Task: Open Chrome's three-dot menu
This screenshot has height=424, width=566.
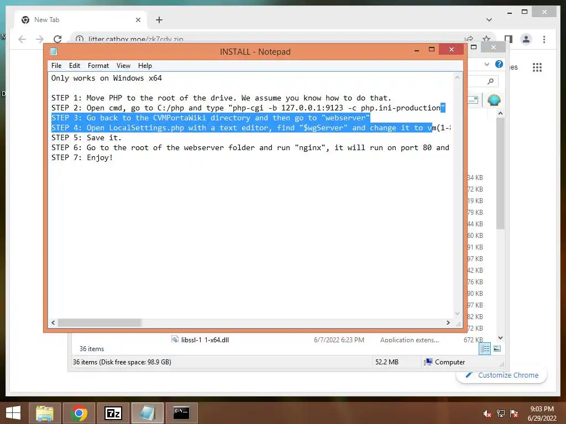Action: click(x=544, y=39)
